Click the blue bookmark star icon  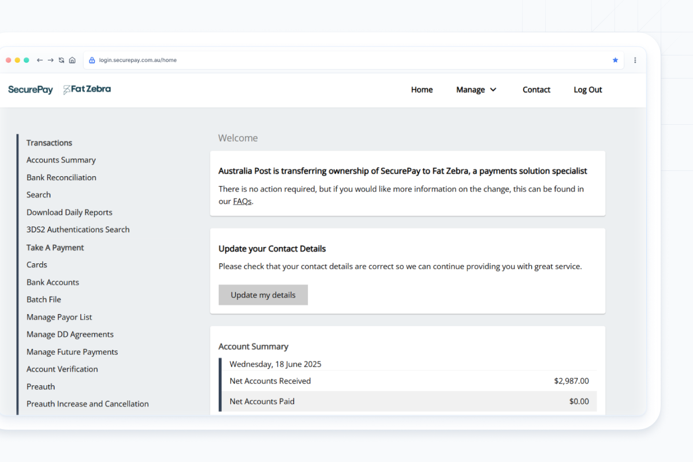(615, 60)
